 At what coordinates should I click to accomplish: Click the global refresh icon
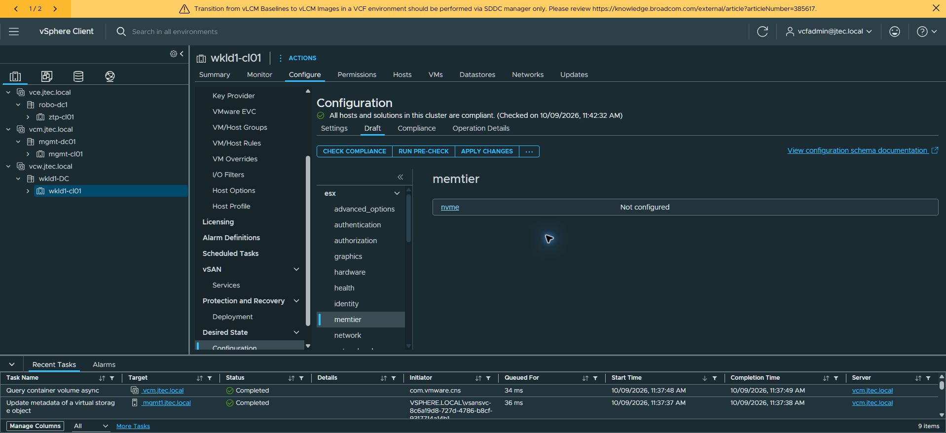tap(763, 32)
